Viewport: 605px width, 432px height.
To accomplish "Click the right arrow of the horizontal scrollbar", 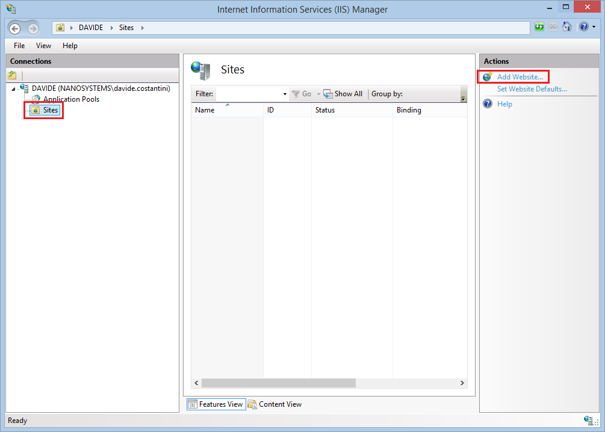I will tap(462, 383).
